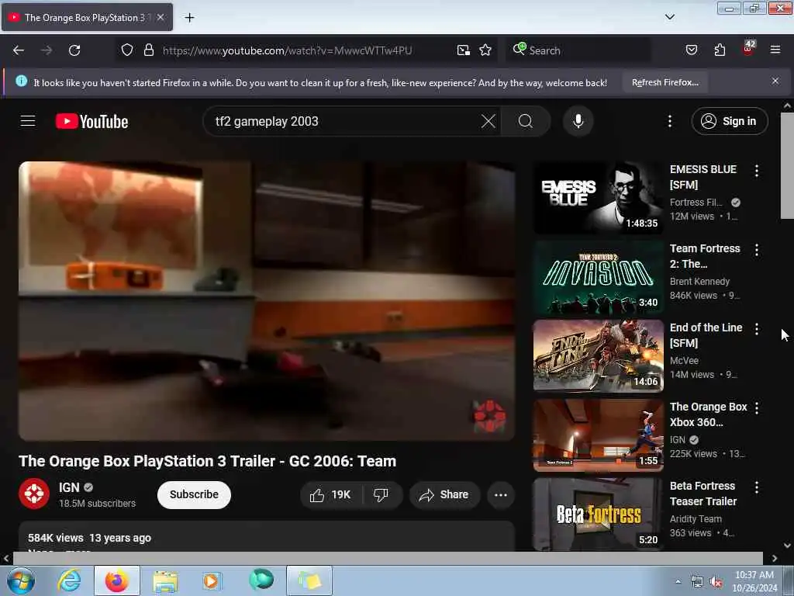Click the Refresh Firefox… button
Image resolution: width=794 pixels, height=596 pixels.
pos(665,82)
